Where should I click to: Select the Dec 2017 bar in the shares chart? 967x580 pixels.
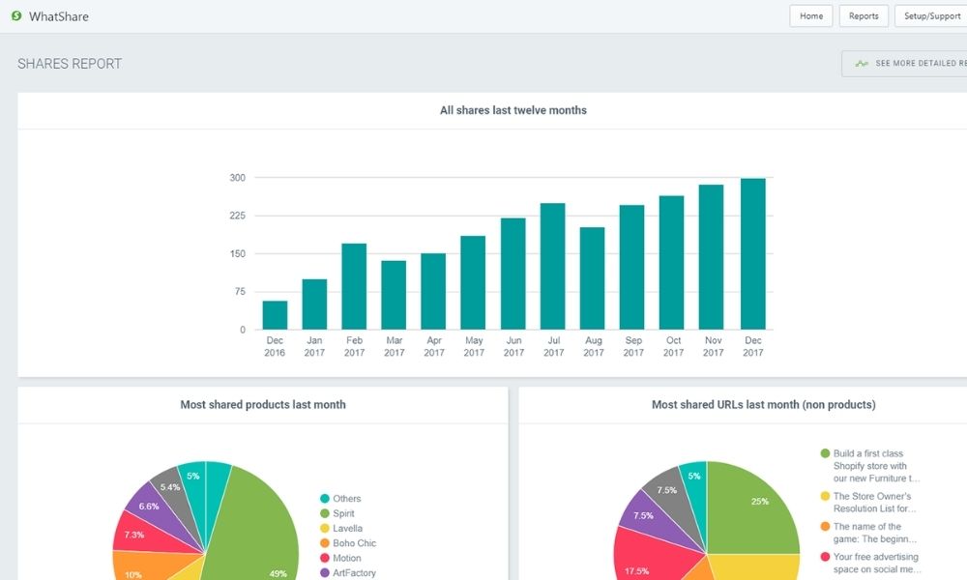click(x=752, y=253)
